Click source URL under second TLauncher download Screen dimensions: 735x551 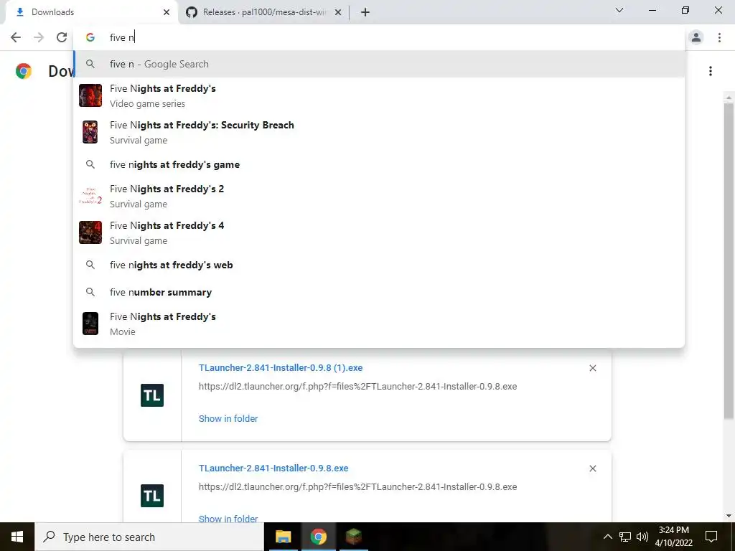tap(357, 487)
